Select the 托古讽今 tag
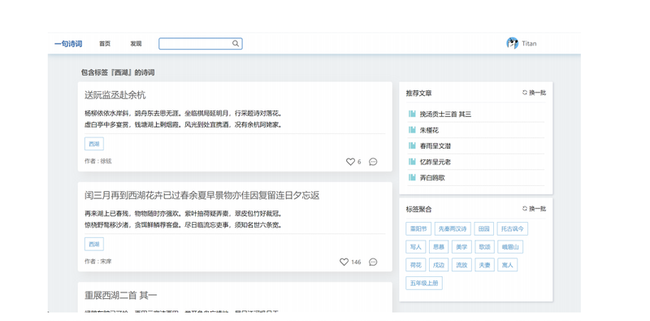 [x=513, y=228]
